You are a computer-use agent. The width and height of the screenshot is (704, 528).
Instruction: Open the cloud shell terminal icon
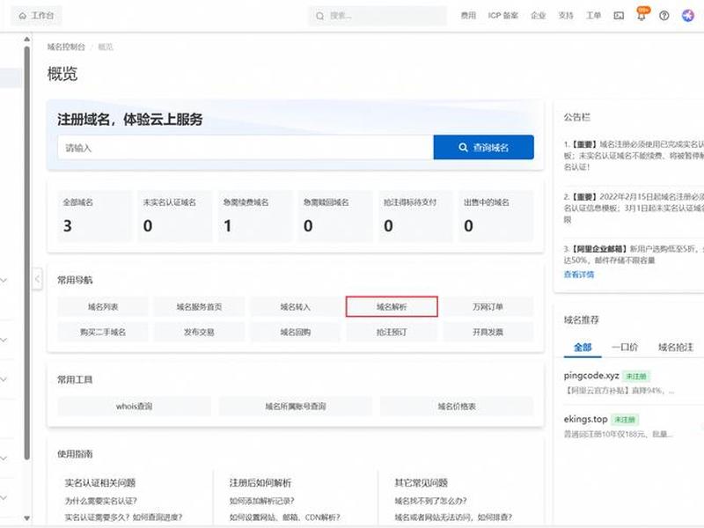[x=619, y=16]
